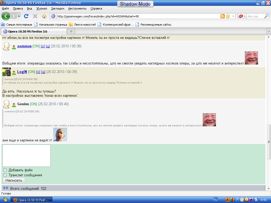Viewport: 271px width, 203px height.
Task: Click the scrollbar down arrow
Action: click(x=269, y=188)
